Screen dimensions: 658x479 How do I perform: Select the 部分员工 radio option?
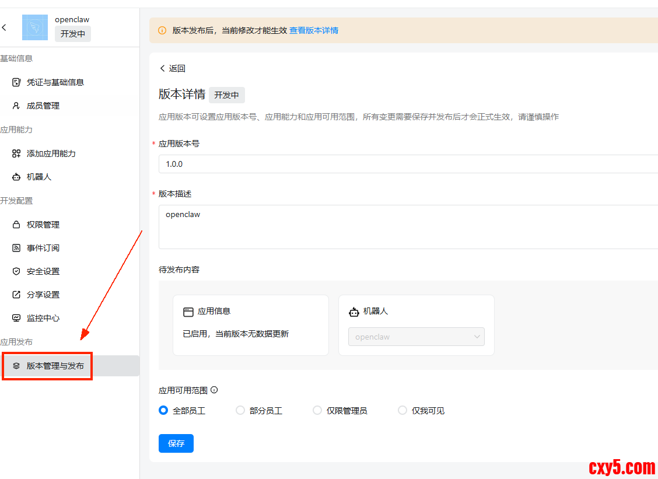pos(240,411)
